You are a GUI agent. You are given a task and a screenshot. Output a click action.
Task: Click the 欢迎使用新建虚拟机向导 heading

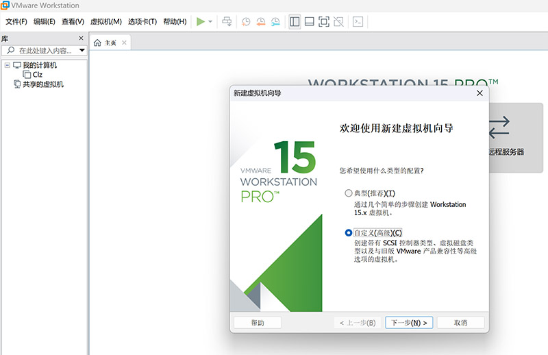pos(397,128)
